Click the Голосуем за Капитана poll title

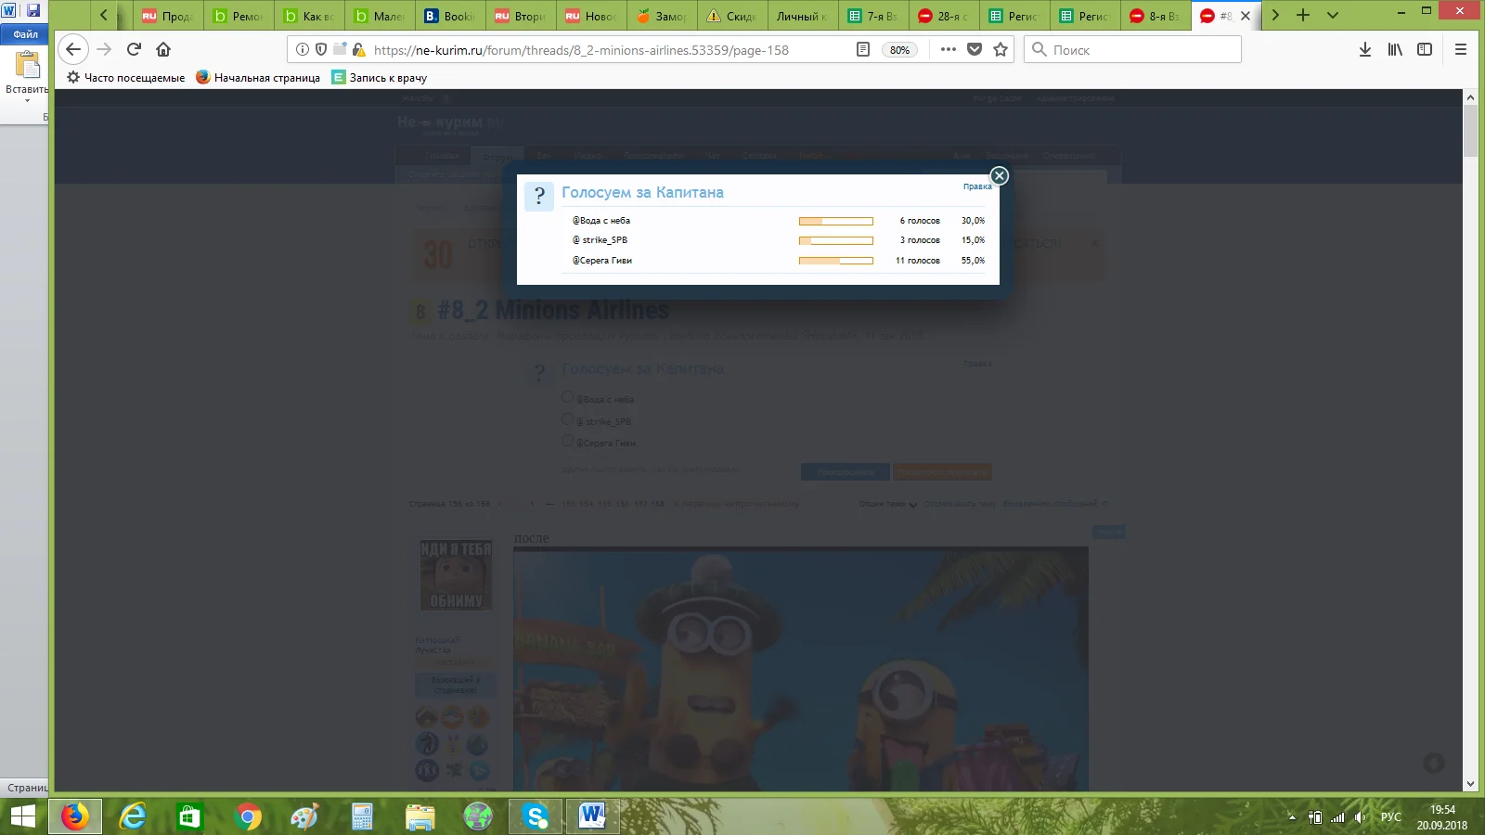(642, 193)
